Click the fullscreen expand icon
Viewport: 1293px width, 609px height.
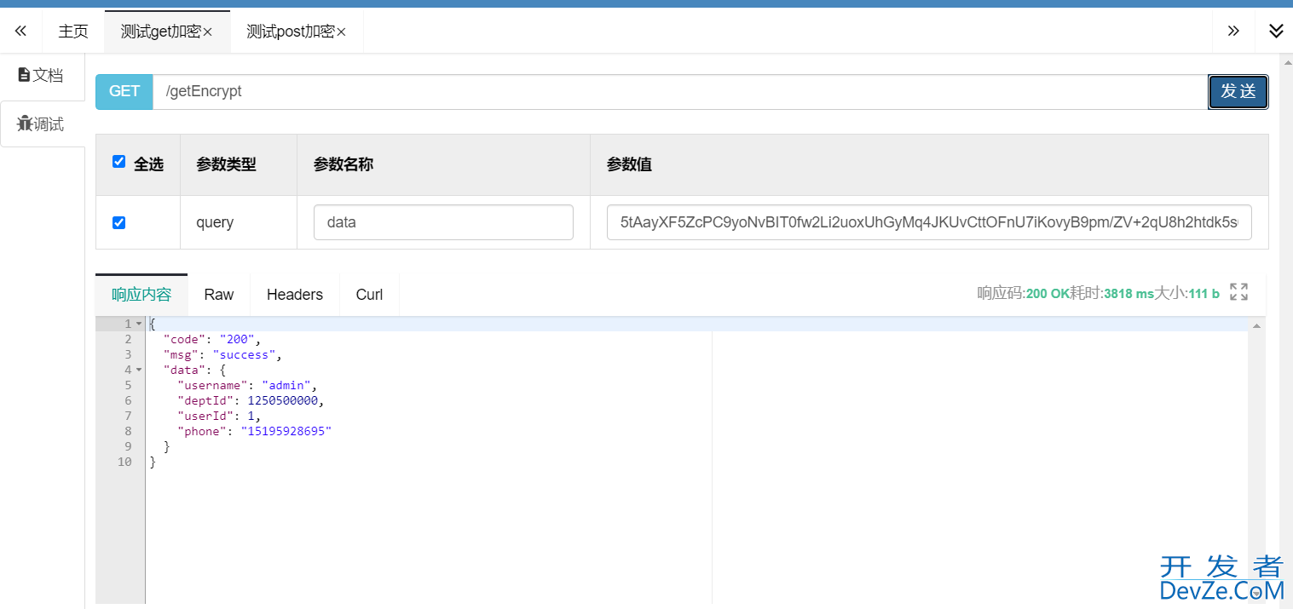1239,292
